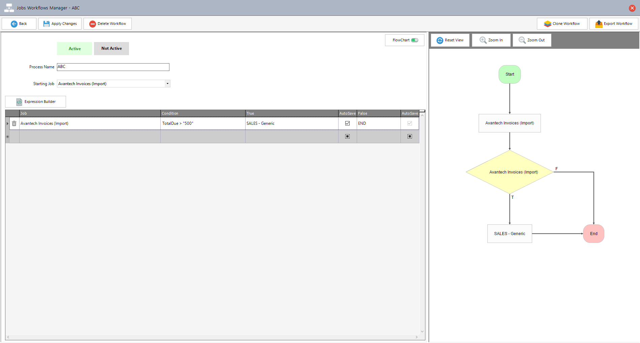
Task: Toggle the FlowChart switch
Action: [415, 40]
